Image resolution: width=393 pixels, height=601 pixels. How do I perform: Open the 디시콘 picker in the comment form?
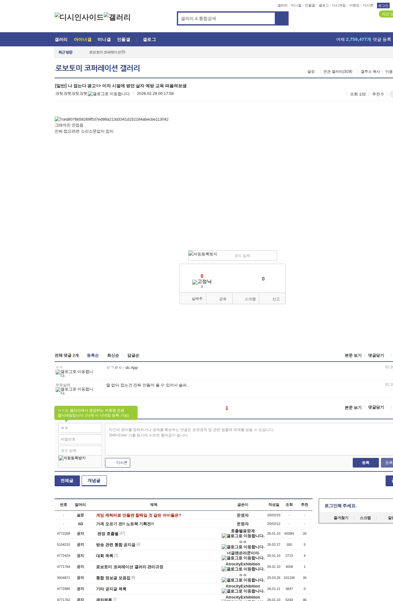118,463
